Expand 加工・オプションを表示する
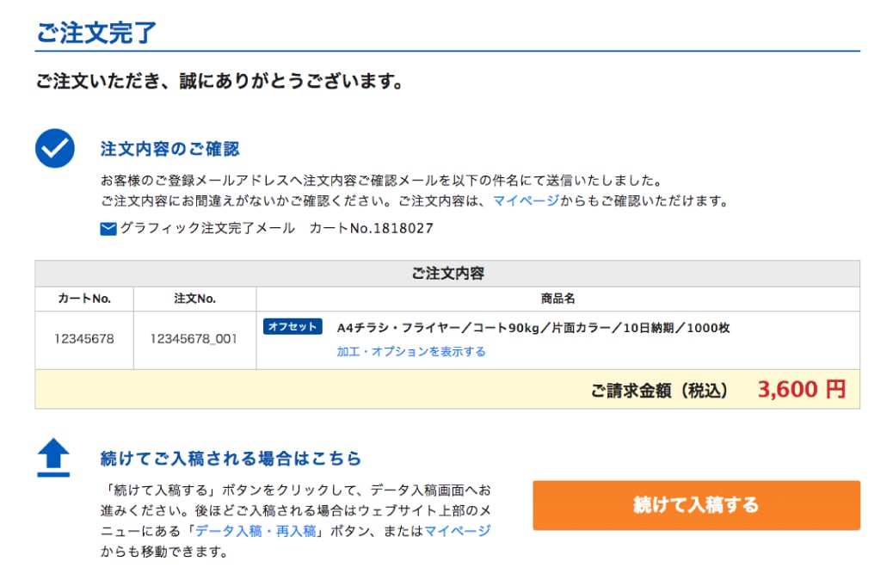 (411, 351)
